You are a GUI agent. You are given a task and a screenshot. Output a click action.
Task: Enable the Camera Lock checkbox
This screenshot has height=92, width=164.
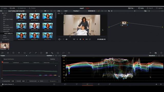[x=28, y=81]
